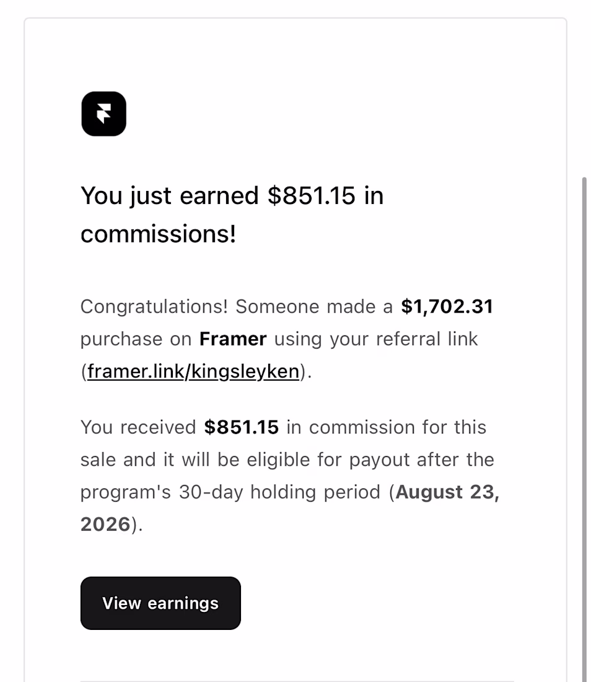Click the black Framer logo icon
Screen dimensions: 591x682
coord(103,113)
